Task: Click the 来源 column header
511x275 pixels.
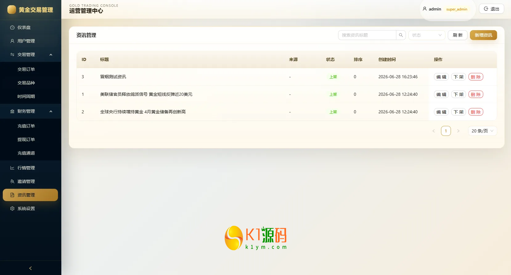Action: coord(293,59)
